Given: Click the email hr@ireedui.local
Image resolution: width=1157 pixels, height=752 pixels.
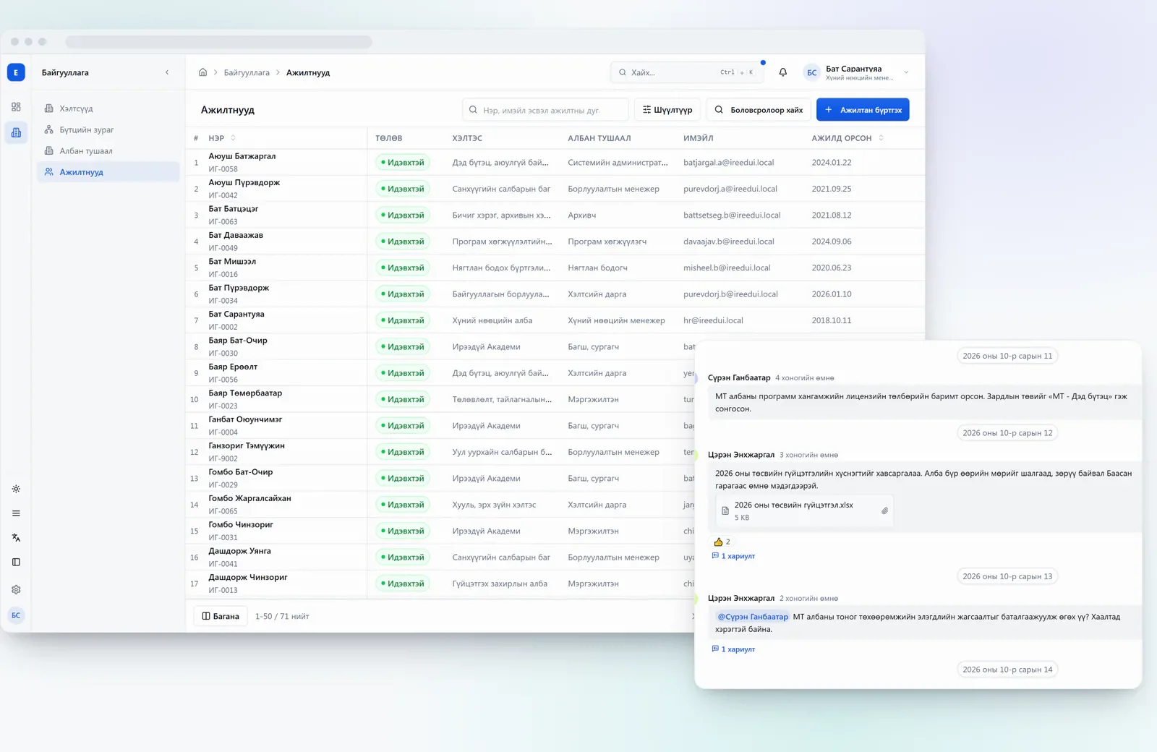Looking at the screenshot, I should point(713,320).
